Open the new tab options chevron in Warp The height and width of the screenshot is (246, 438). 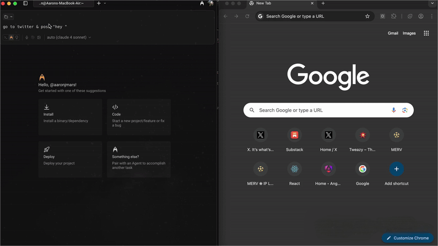tap(105, 3)
